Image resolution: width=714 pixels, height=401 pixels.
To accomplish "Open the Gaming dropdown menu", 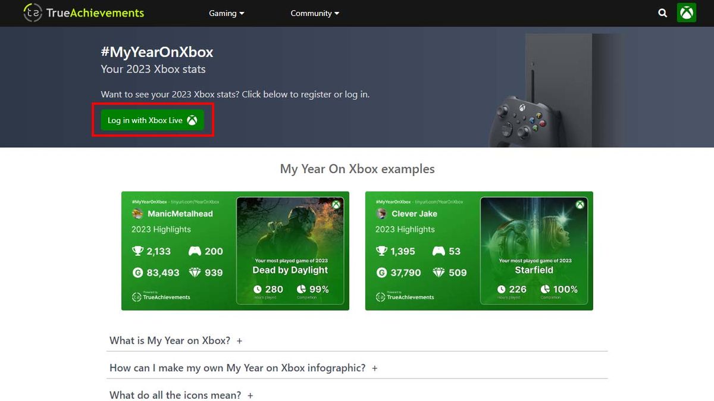I will [x=227, y=13].
